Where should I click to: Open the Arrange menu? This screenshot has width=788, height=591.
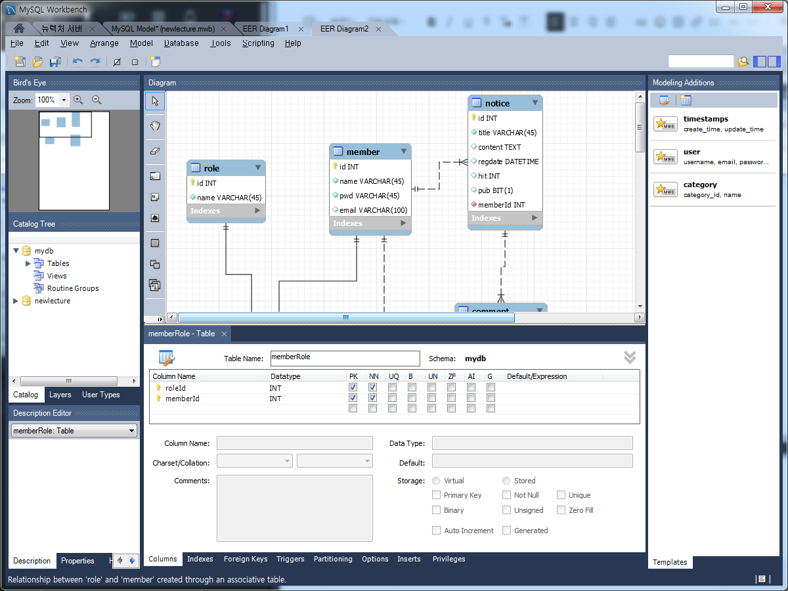pyautogui.click(x=104, y=43)
